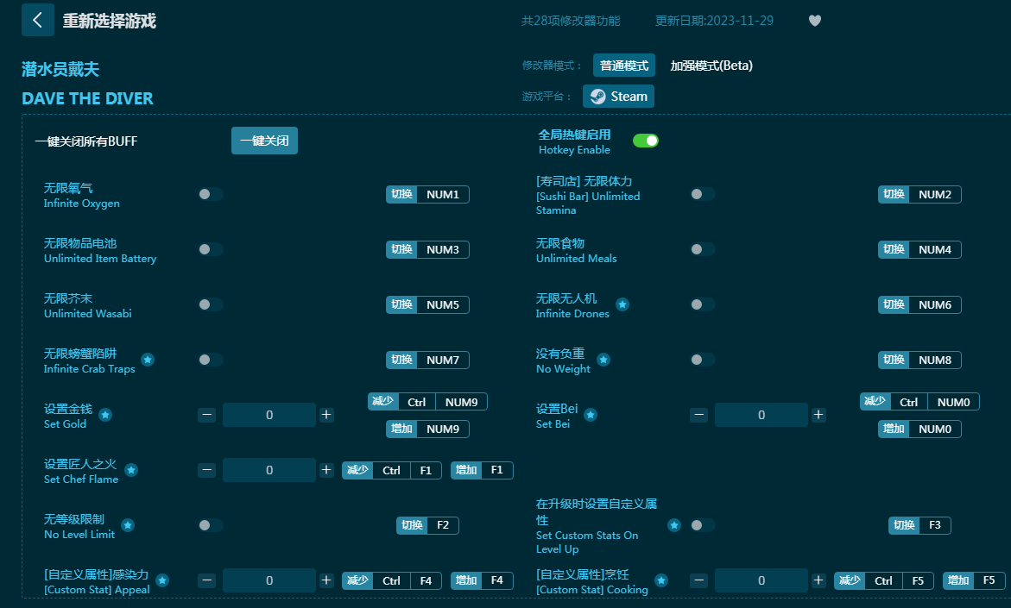The height and width of the screenshot is (608, 1011).
Task: Click the NUM6 hotkey button for Infinite Drones
Action: (919, 304)
